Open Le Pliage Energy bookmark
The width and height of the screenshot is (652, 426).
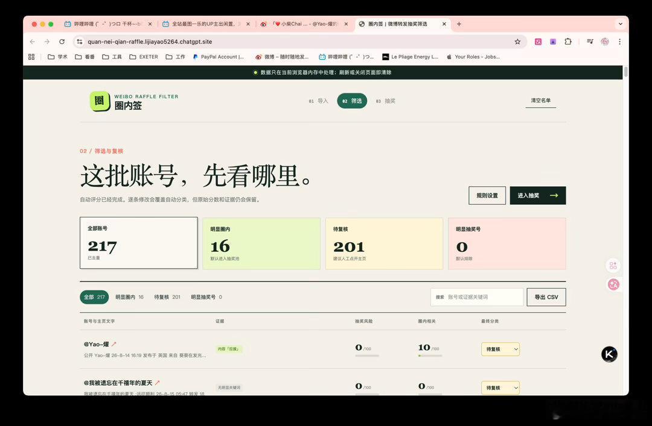(x=411, y=57)
